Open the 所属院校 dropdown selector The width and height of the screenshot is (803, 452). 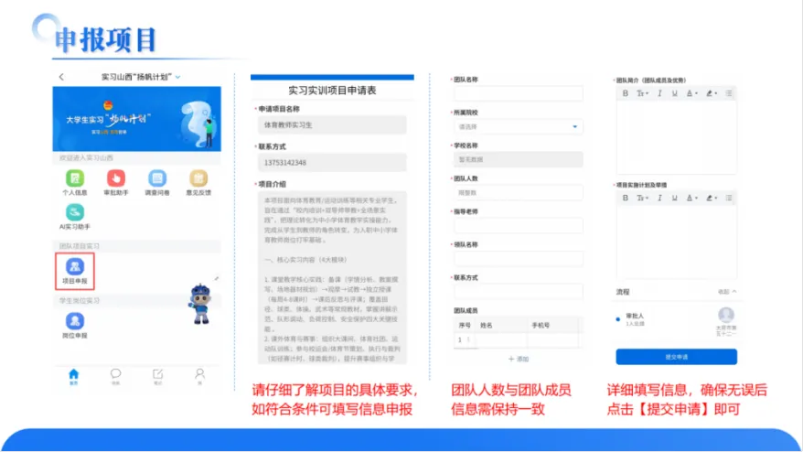pos(519,126)
